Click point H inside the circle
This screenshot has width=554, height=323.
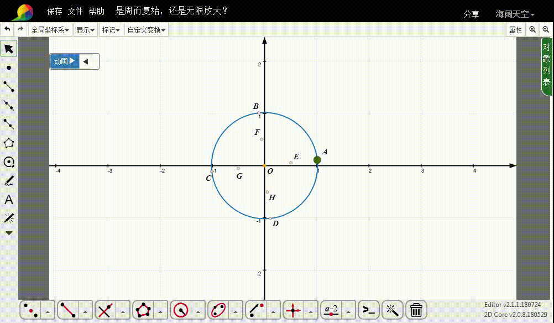(x=268, y=192)
